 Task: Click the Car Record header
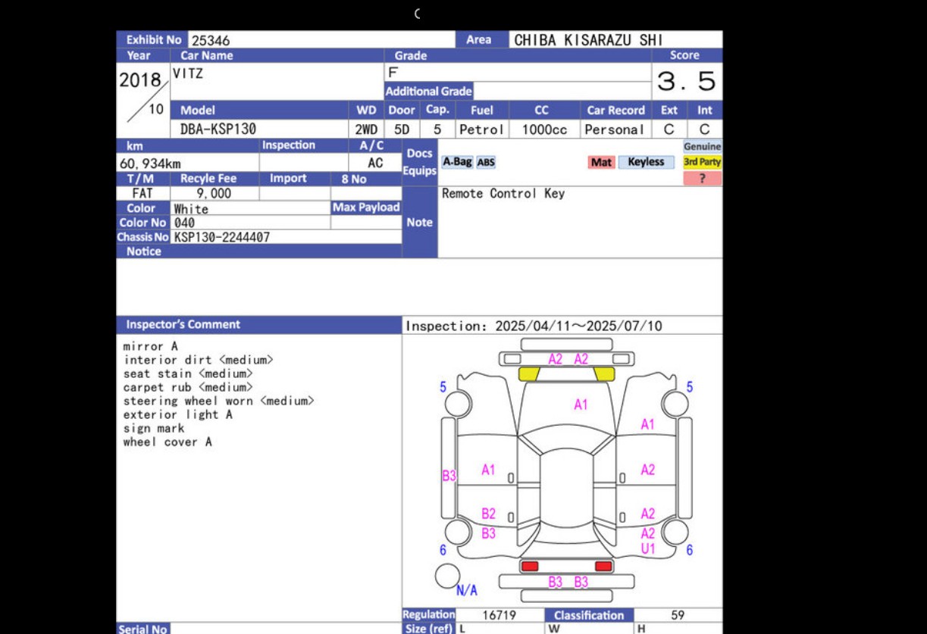615,110
